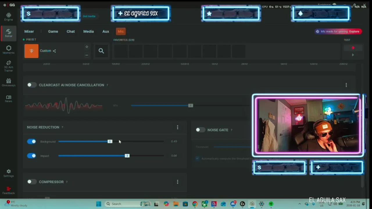
Task: Click the PRESET label
Action: click(x=31, y=39)
